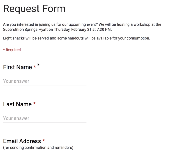The width and height of the screenshot is (170, 153).
Task: Click the red asterisk beside First Name
Action: (x=35, y=66)
